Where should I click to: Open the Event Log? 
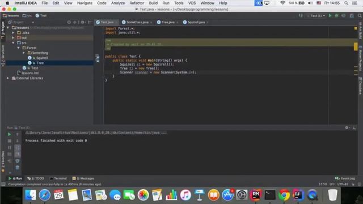(x=345, y=178)
